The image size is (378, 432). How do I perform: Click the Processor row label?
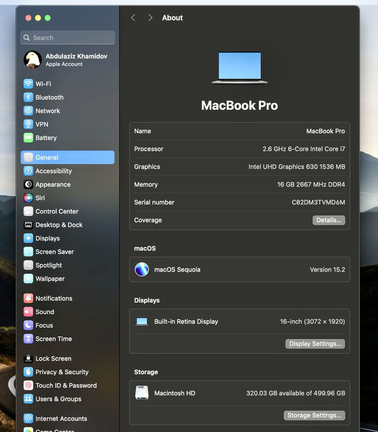click(x=149, y=149)
